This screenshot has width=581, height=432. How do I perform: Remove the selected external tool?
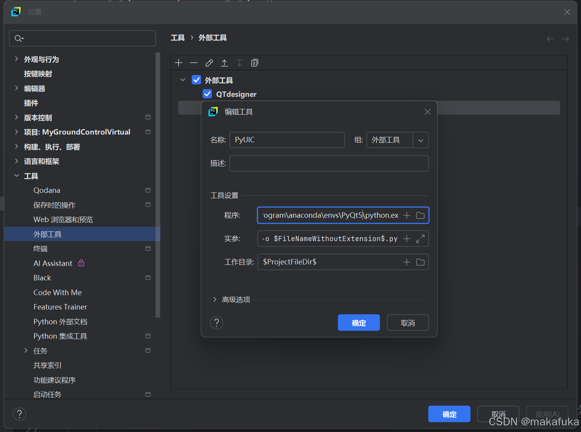tap(194, 63)
